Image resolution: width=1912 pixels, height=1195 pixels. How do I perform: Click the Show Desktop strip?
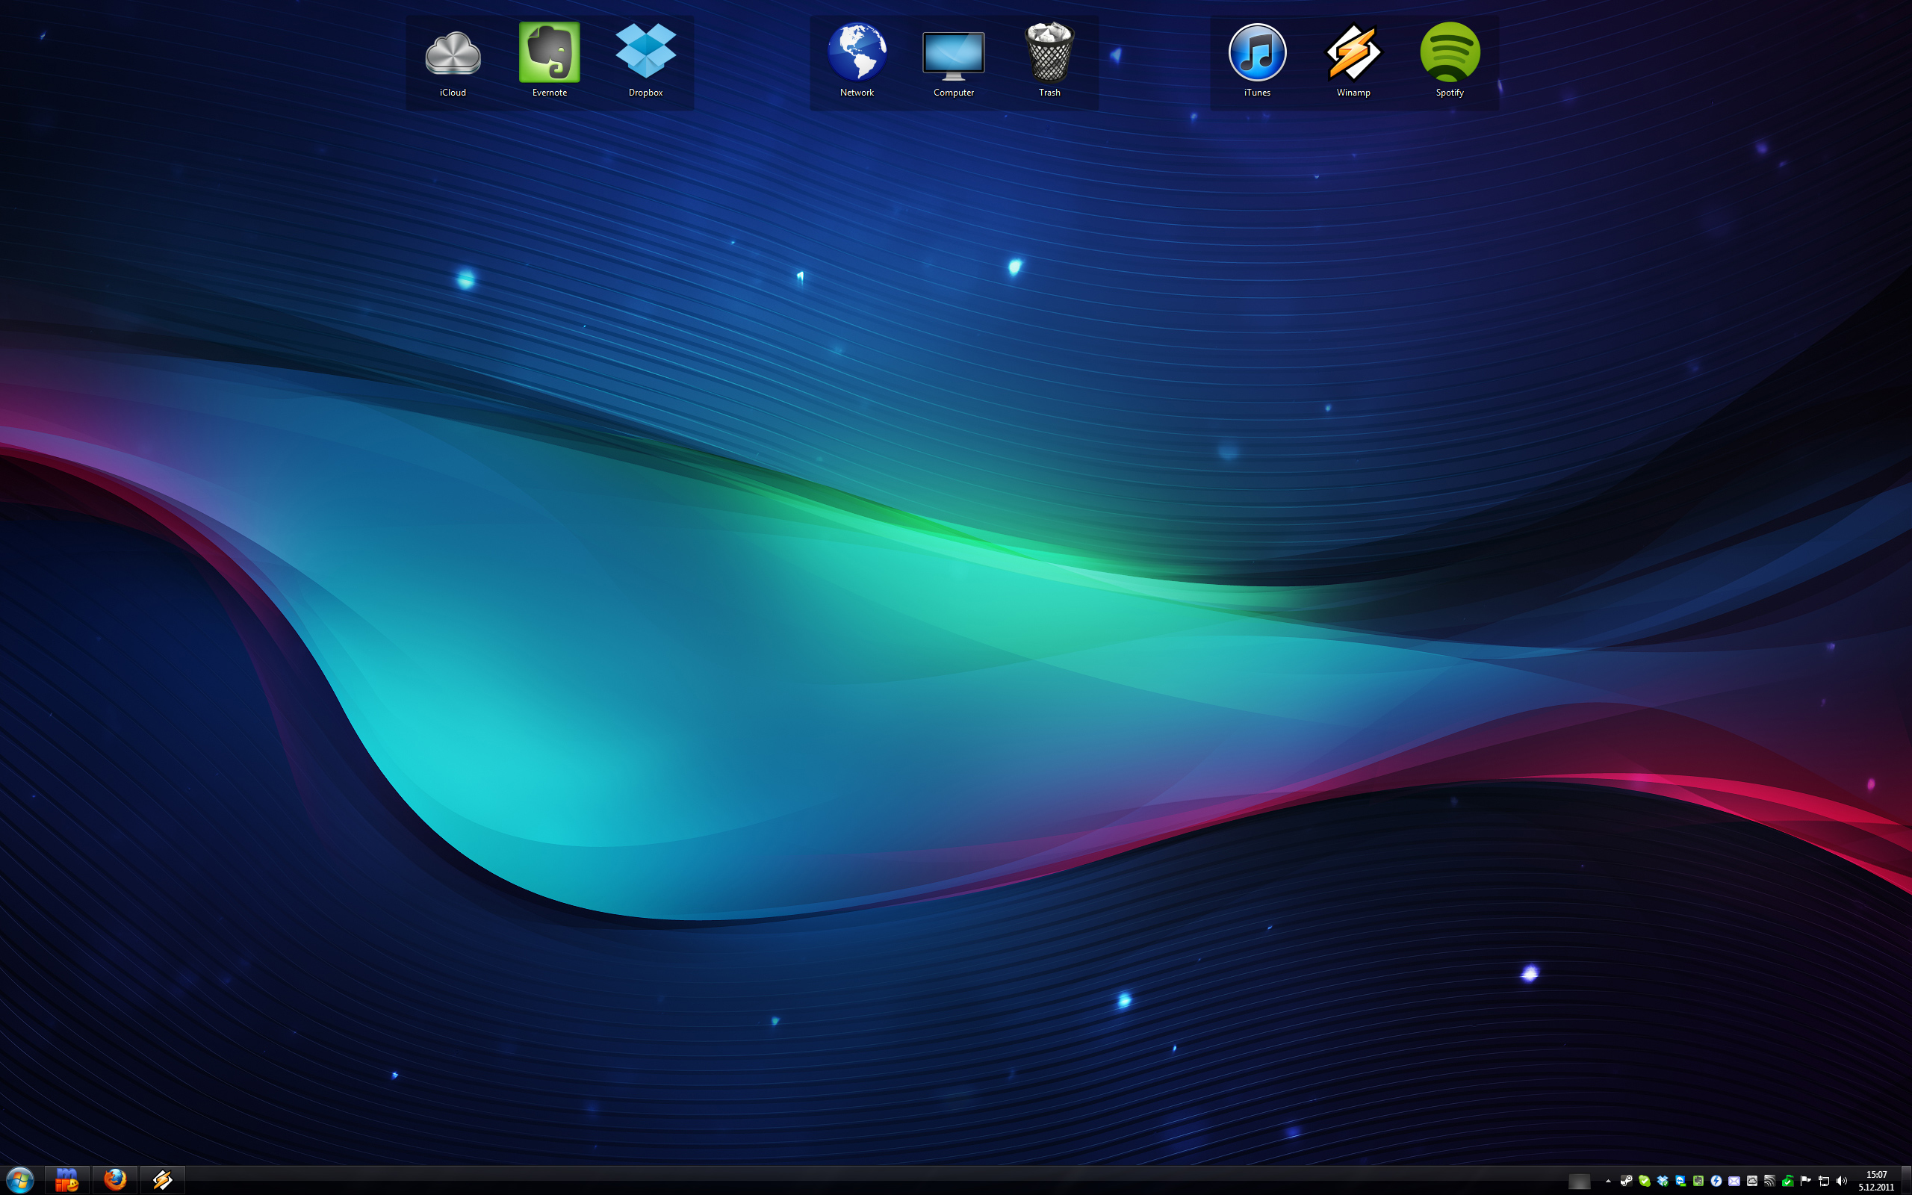pyautogui.click(x=1907, y=1181)
